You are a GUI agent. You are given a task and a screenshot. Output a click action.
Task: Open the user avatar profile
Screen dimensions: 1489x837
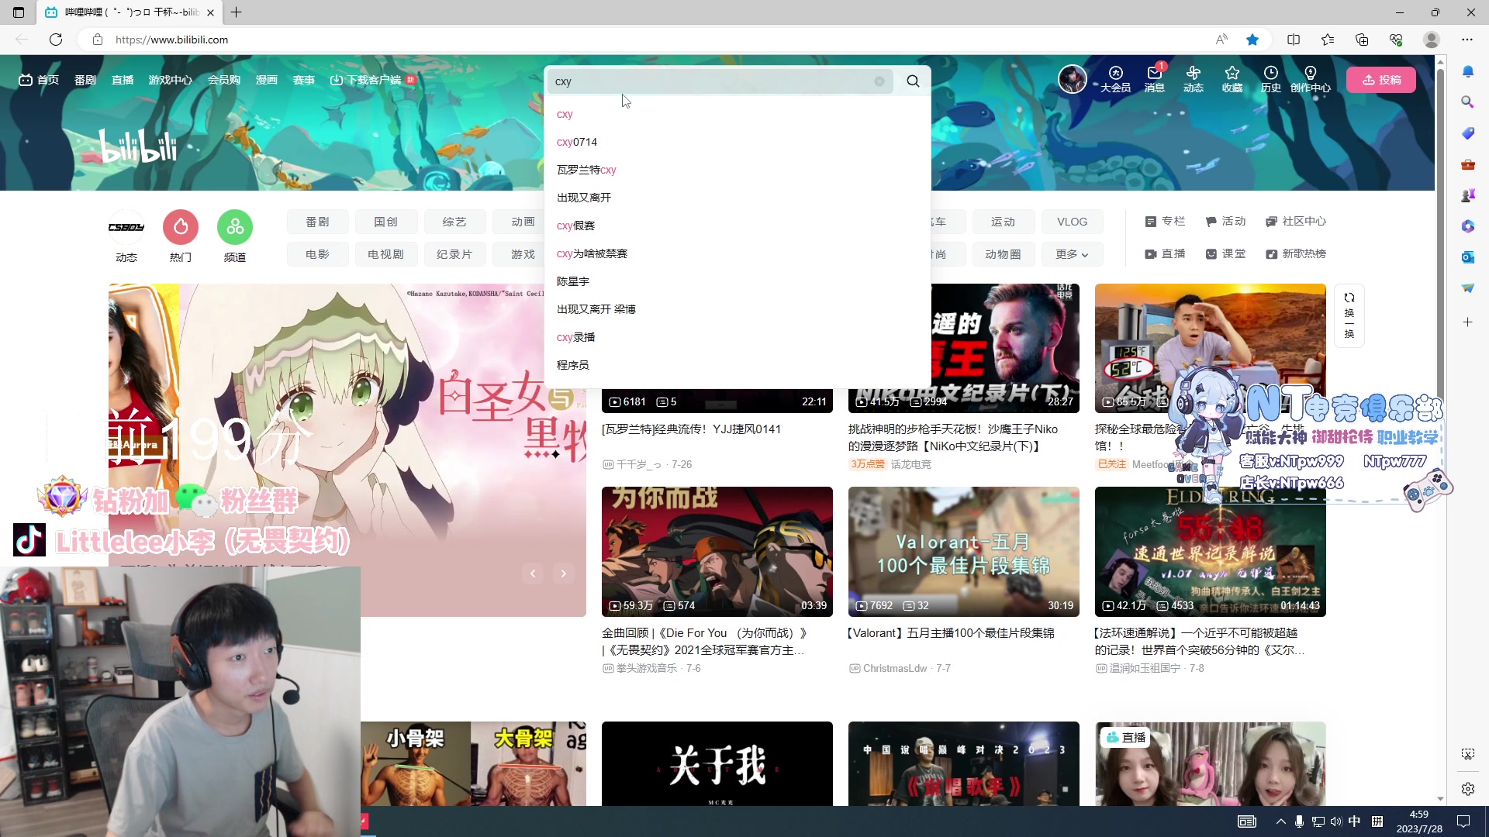click(x=1073, y=79)
